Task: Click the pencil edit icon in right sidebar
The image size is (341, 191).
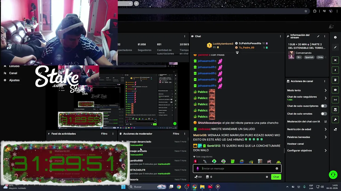Action: pyautogui.click(x=335, y=47)
